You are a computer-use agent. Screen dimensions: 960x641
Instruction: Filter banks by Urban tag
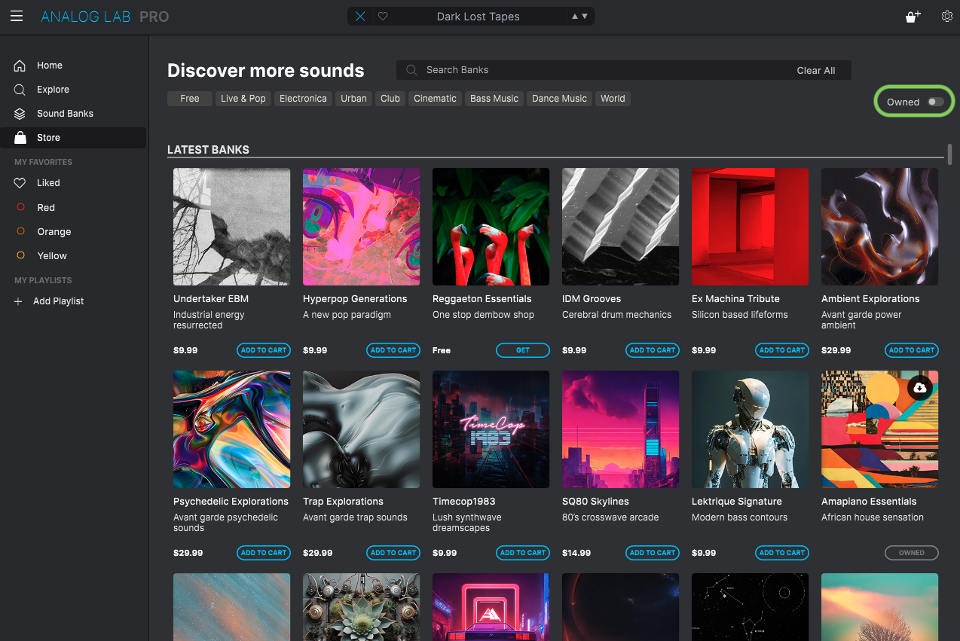click(353, 99)
